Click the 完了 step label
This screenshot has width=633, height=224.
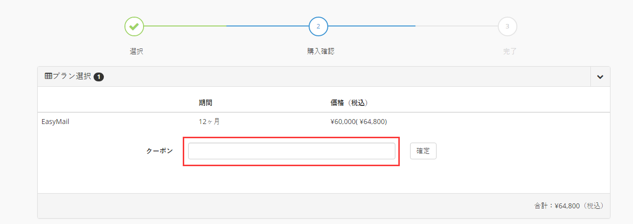[x=510, y=51]
